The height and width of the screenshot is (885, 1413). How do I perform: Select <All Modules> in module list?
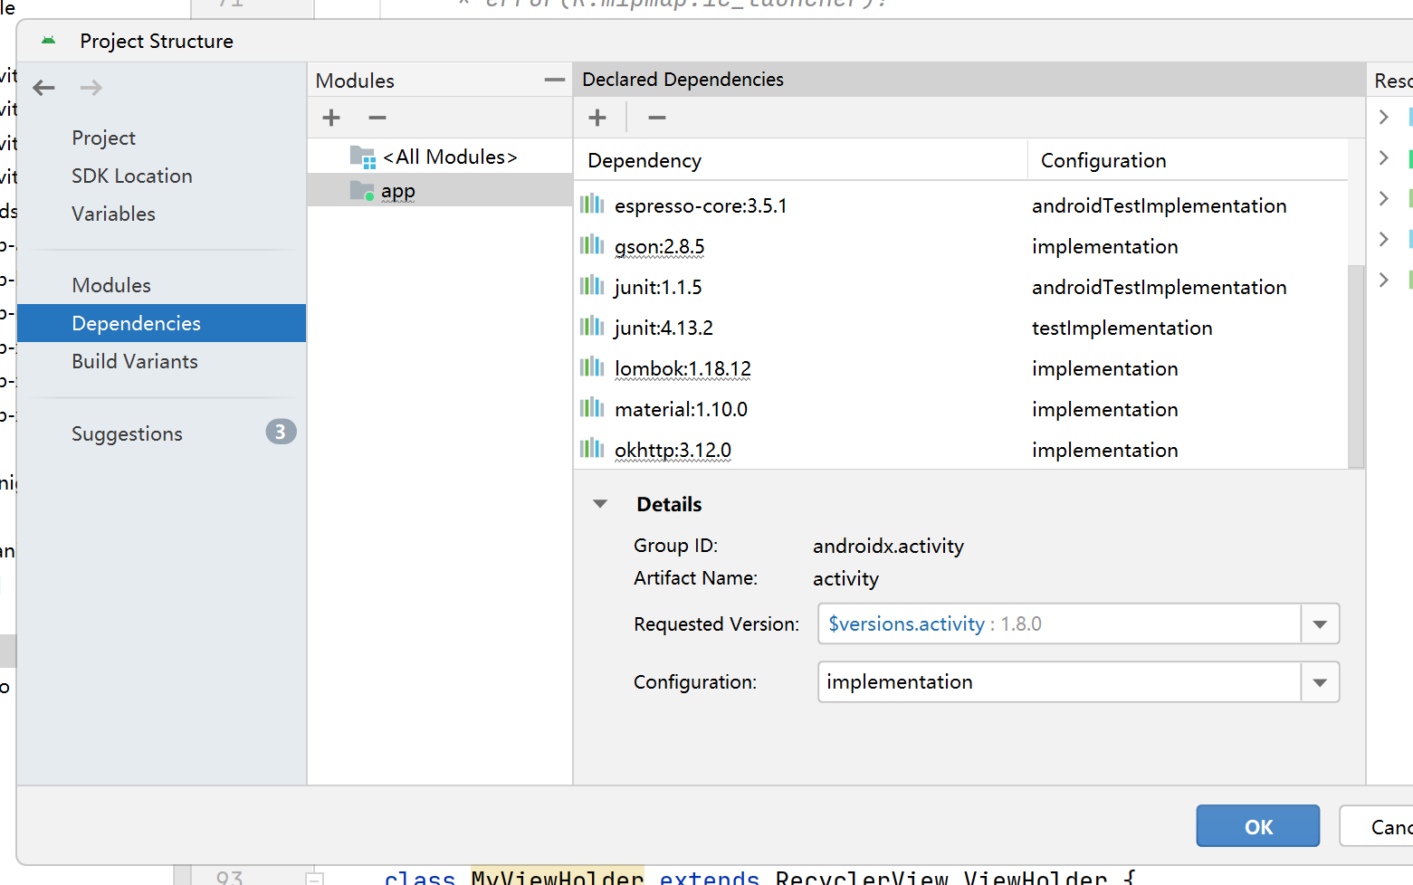pos(450,157)
